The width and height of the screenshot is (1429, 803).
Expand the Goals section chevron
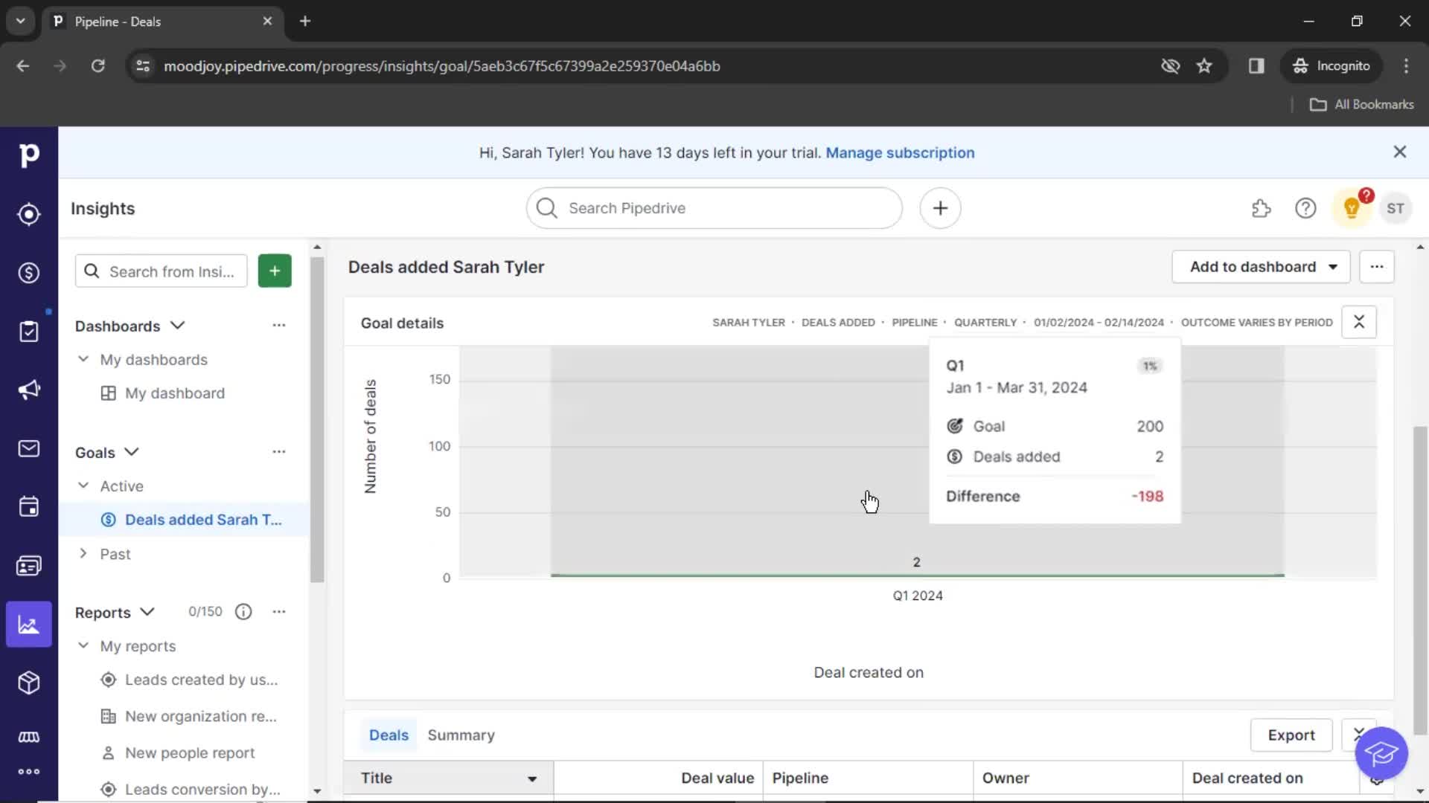[132, 452]
